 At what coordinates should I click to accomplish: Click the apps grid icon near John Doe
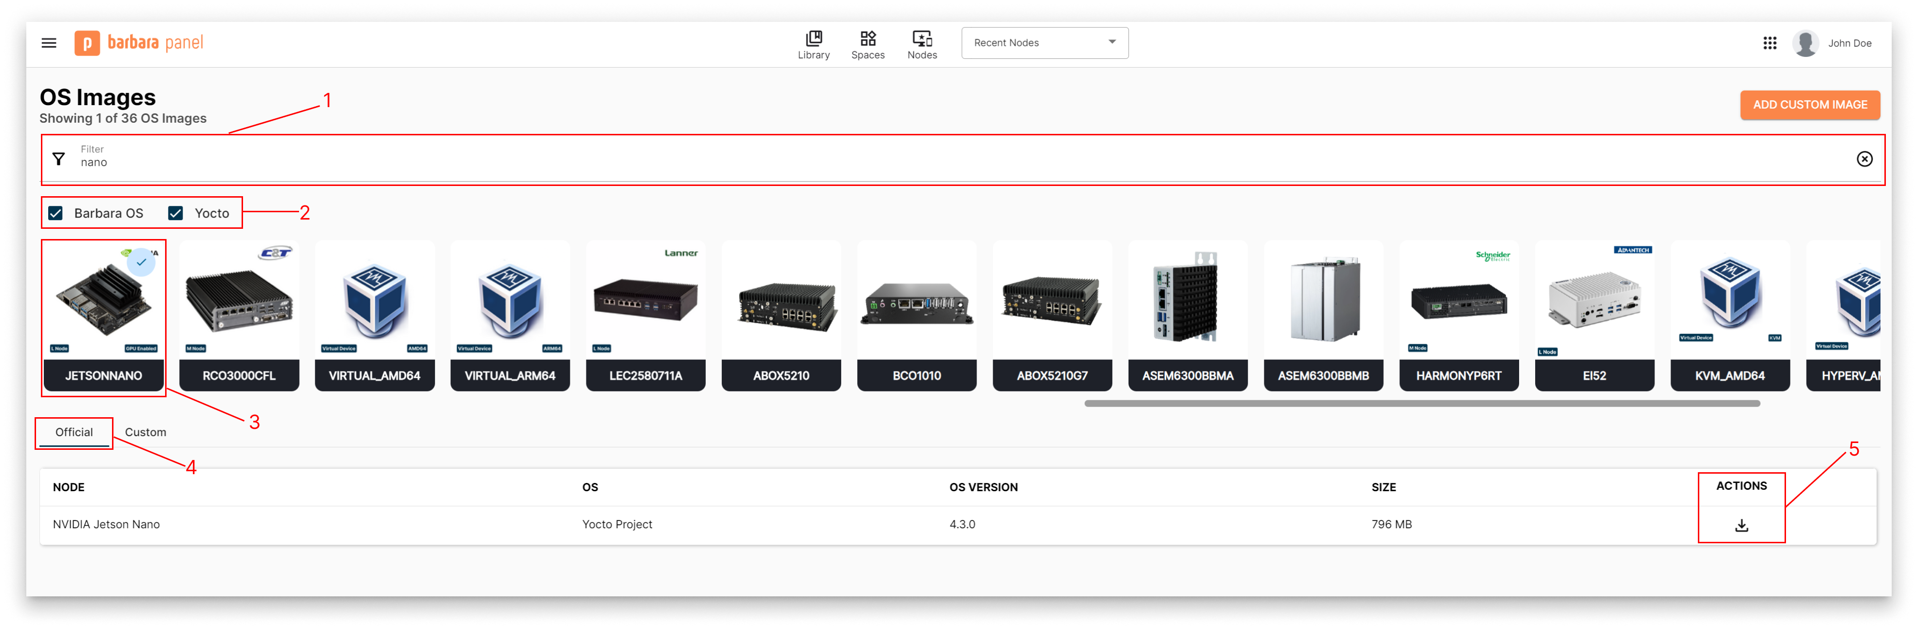(x=1770, y=42)
